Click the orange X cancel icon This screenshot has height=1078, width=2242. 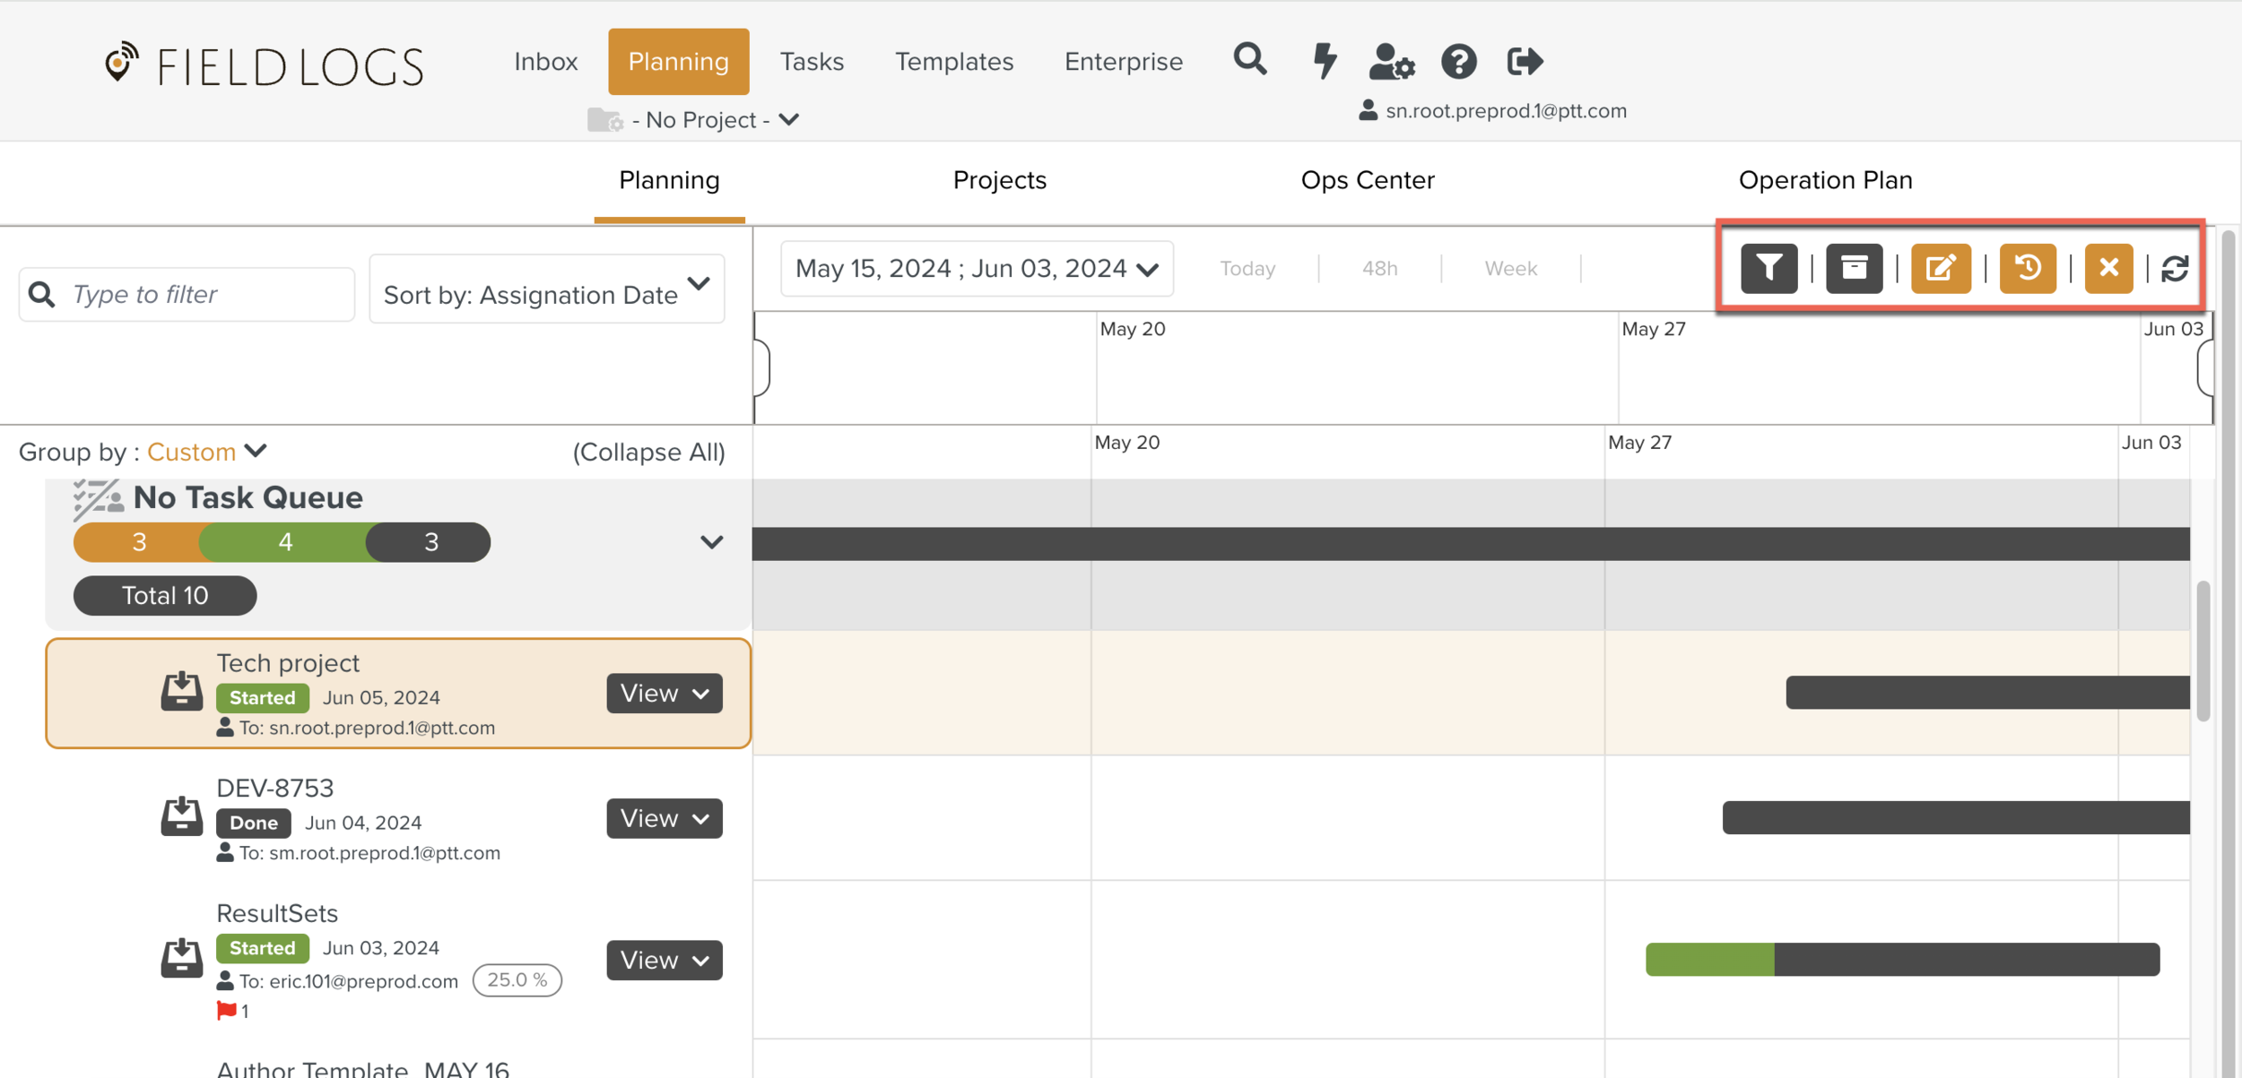2108,268
